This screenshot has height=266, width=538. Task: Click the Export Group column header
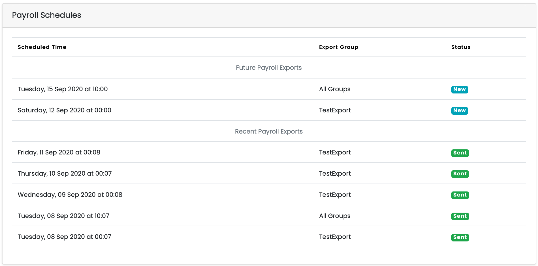pos(338,47)
